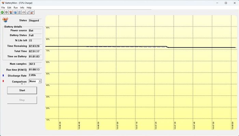
Task: Click the Discharge Rate value 2.85h
Action: [x=35, y=75]
